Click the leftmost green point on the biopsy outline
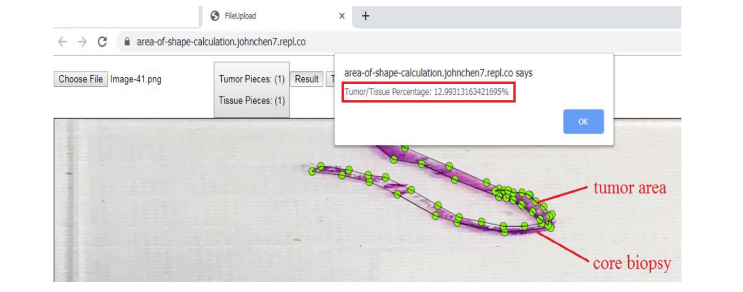 point(312,171)
